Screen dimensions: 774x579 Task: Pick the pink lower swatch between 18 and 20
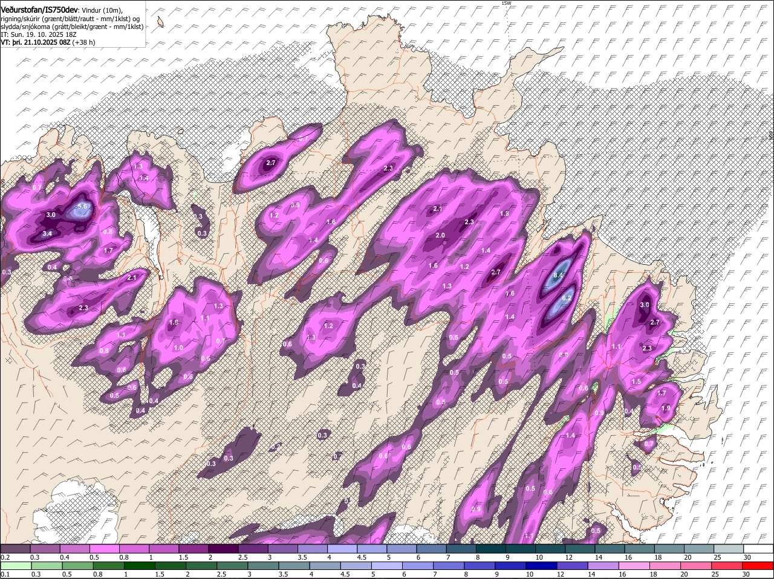666,566
